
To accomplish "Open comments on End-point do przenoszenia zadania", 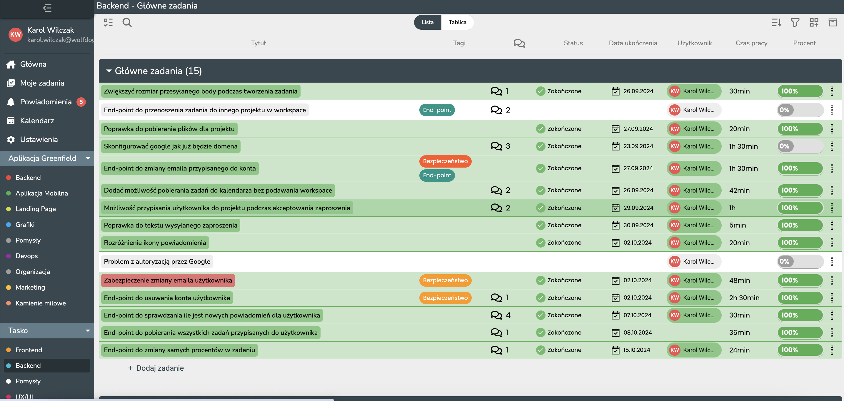I will click(496, 110).
